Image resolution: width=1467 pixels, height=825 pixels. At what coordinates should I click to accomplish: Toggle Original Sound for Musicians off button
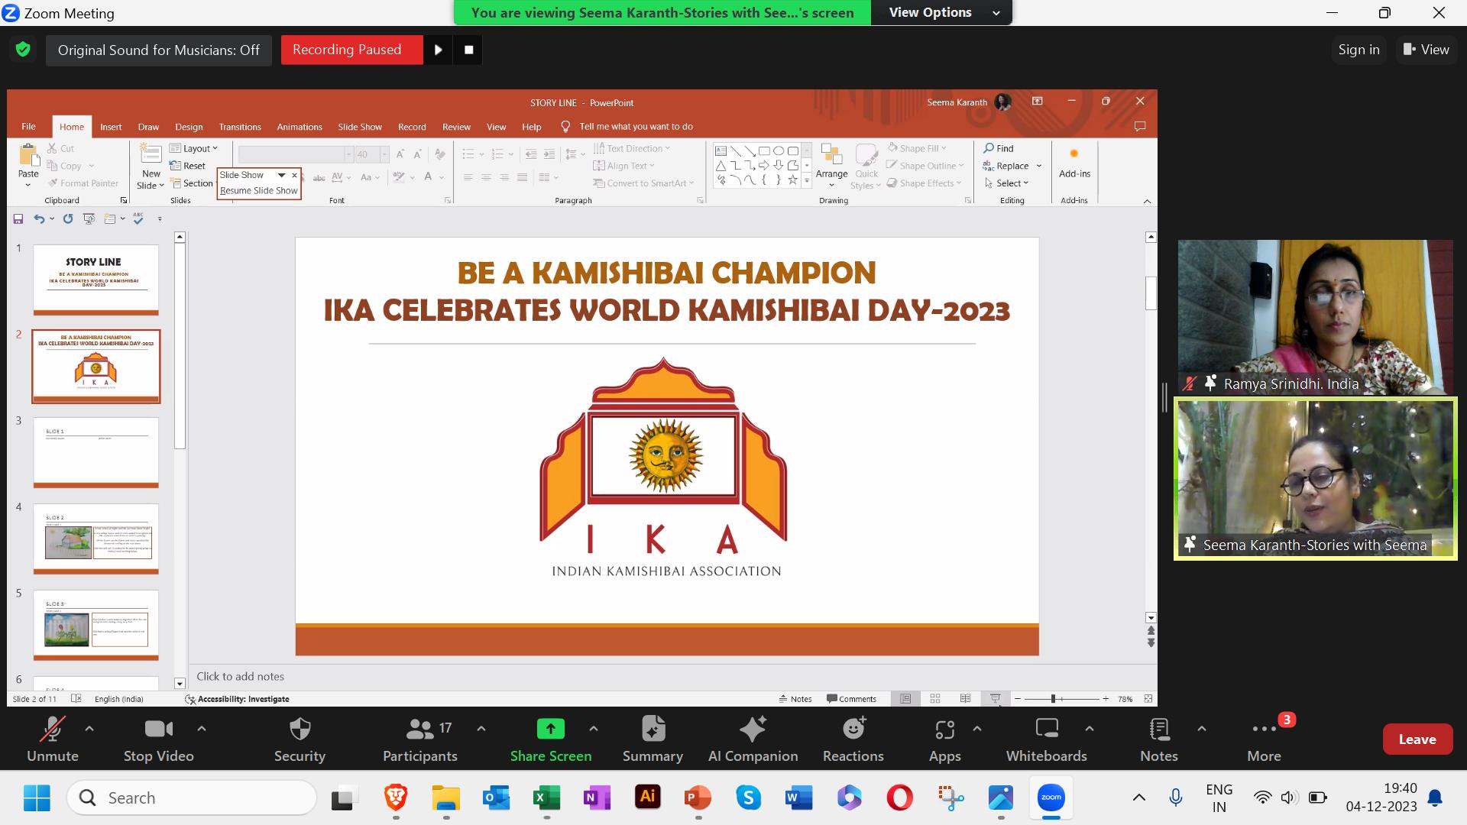point(158,50)
